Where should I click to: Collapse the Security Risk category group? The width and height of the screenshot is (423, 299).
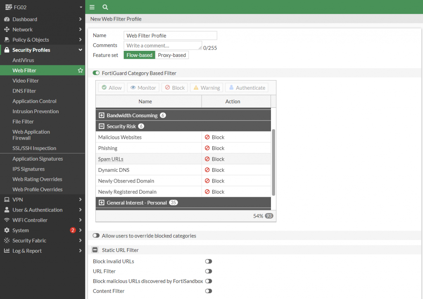point(101,126)
